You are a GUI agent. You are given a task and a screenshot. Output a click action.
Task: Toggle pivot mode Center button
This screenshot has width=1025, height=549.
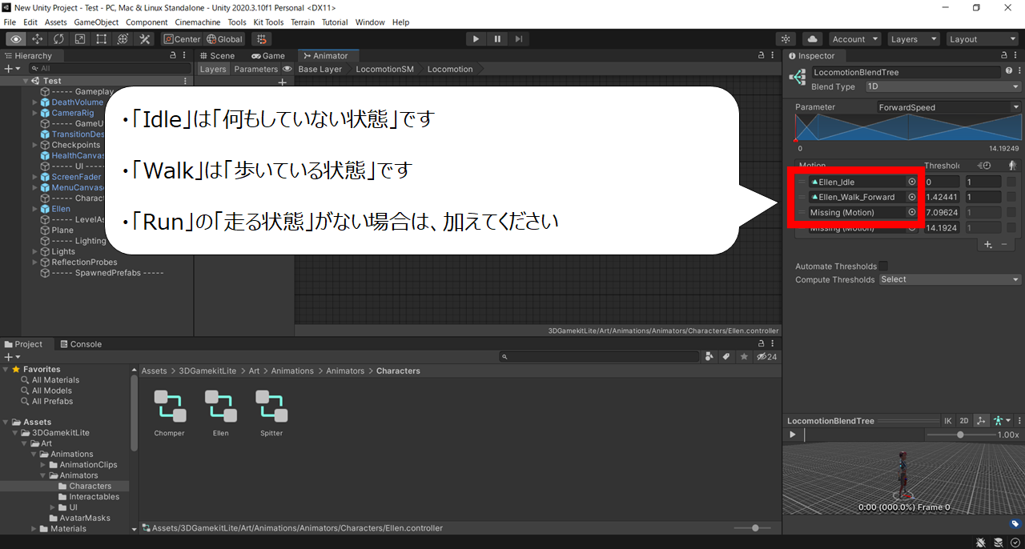point(182,39)
